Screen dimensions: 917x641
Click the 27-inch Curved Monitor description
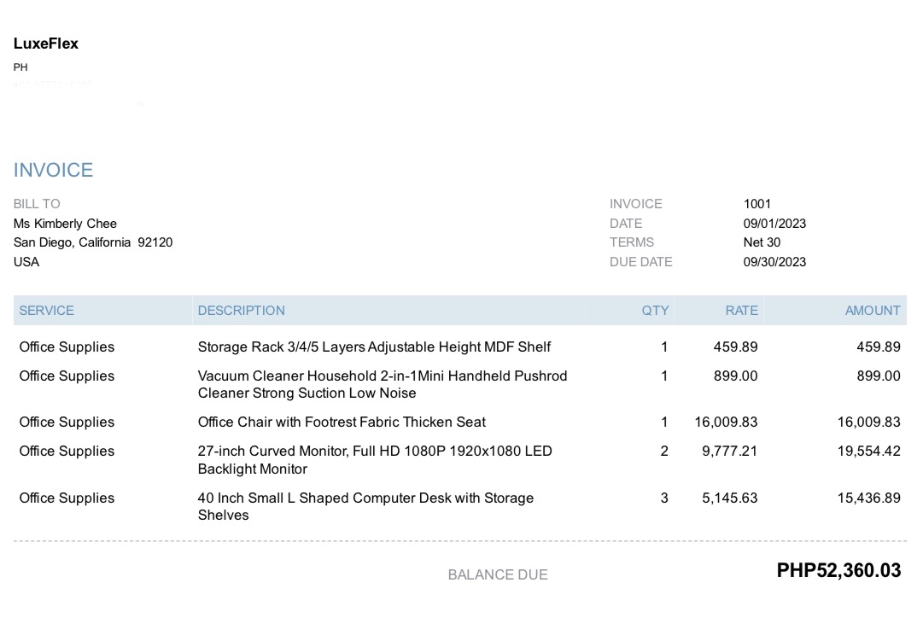click(375, 459)
